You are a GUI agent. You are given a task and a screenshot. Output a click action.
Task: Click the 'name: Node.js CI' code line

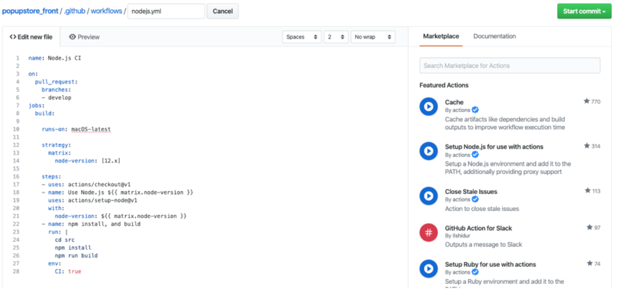coord(55,58)
